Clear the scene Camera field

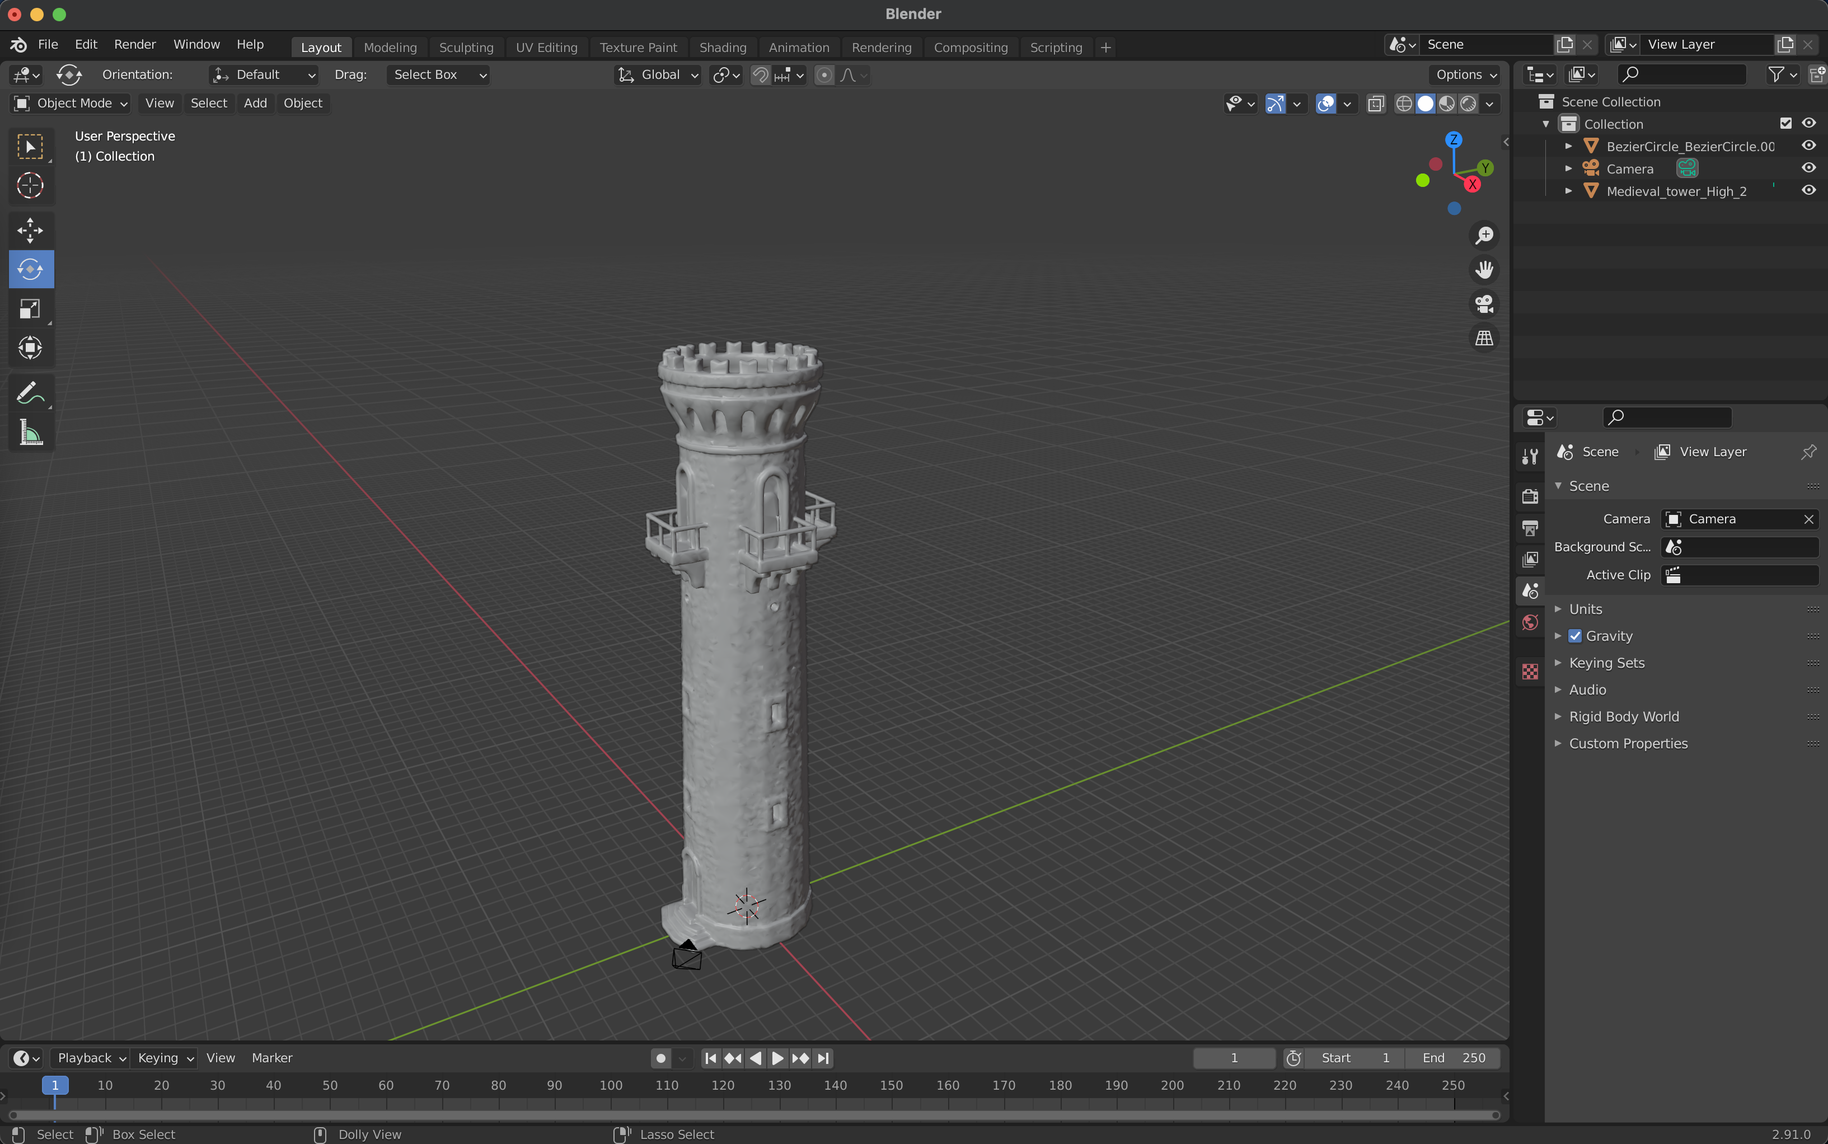click(x=1808, y=519)
